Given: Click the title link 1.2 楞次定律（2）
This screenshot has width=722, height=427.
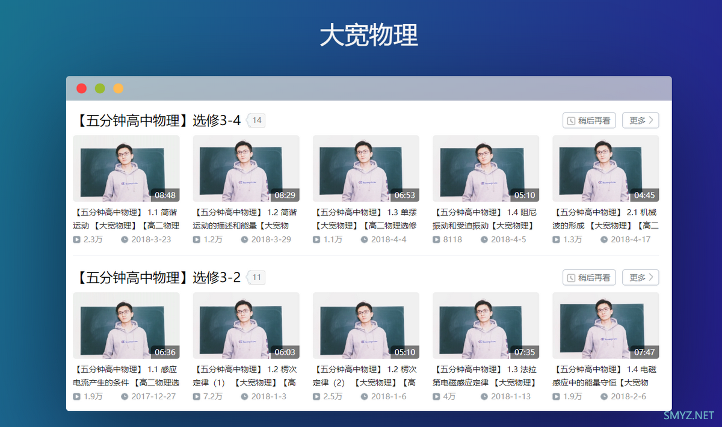Looking at the screenshot, I should [366, 376].
